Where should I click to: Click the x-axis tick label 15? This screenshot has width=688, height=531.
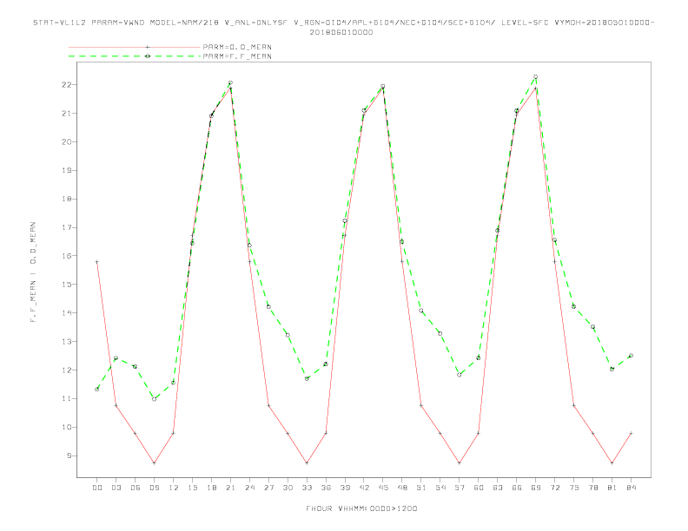(192, 488)
